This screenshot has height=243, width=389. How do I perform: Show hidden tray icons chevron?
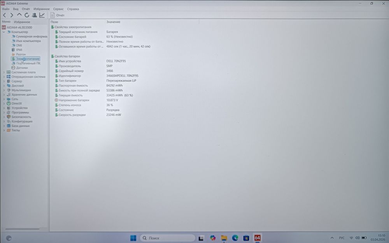pyautogui.click(x=332, y=238)
